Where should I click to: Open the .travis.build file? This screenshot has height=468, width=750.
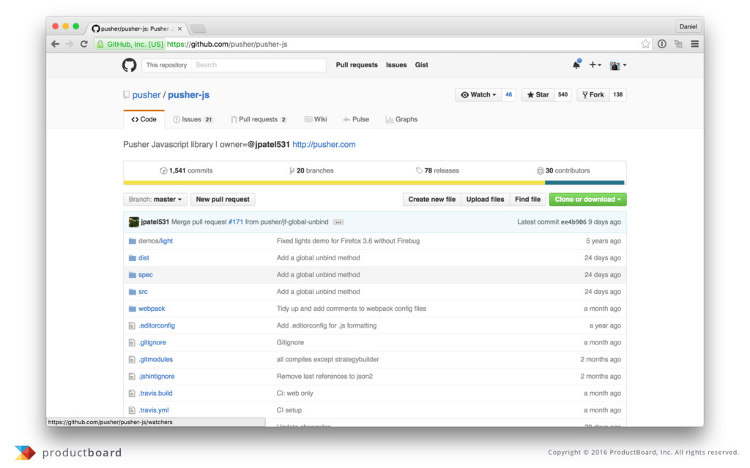(155, 393)
